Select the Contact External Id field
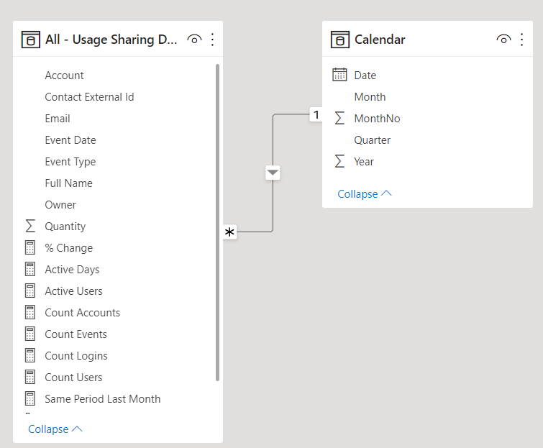 [x=89, y=97]
